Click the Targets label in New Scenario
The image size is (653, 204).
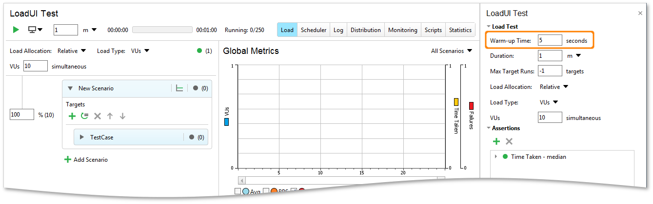[x=75, y=104]
